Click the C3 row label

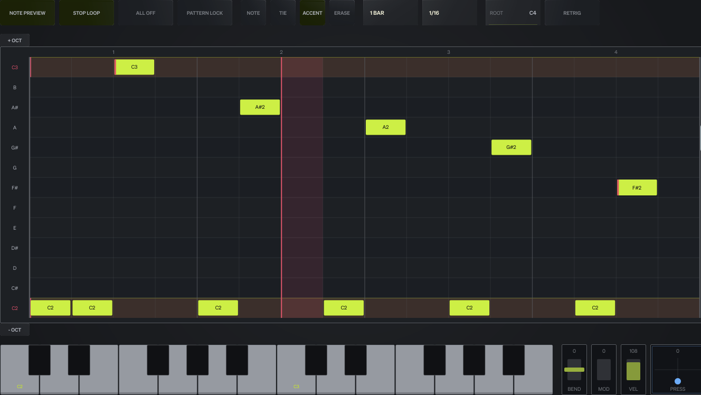click(x=15, y=68)
